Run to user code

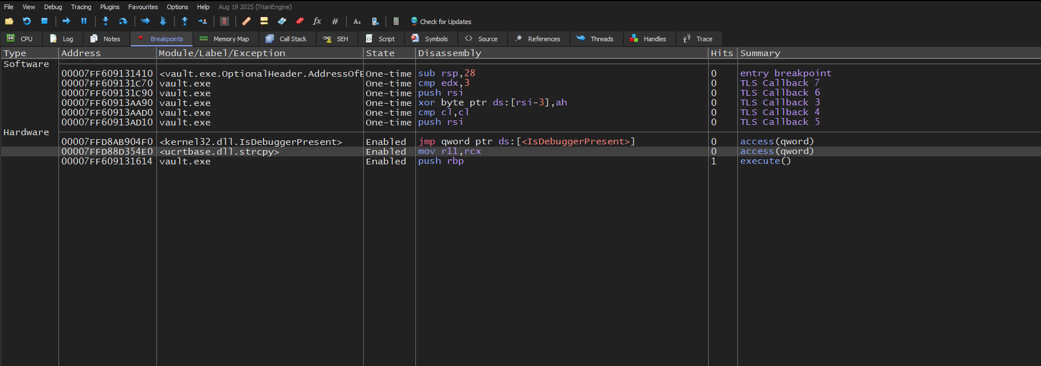point(202,21)
